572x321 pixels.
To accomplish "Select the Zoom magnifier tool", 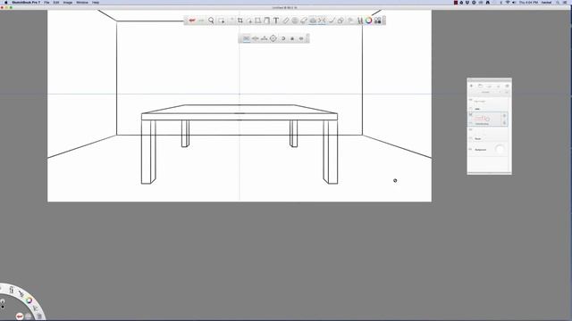I will (x=211, y=21).
